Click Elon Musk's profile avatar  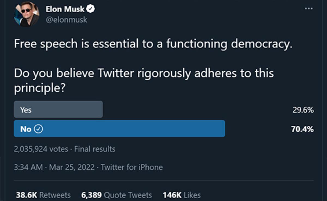[26, 14]
